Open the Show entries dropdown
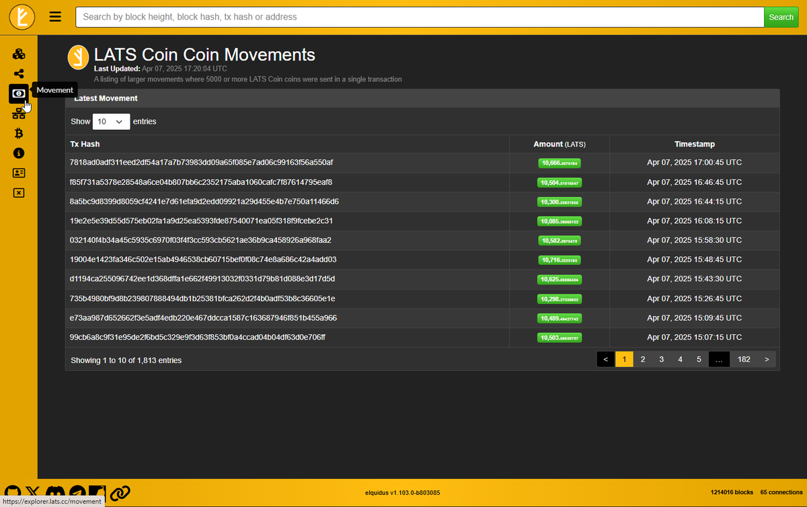Image resolution: width=807 pixels, height=507 pixels. click(x=111, y=122)
